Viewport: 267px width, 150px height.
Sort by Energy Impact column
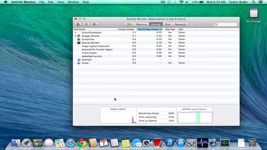(126, 29)
